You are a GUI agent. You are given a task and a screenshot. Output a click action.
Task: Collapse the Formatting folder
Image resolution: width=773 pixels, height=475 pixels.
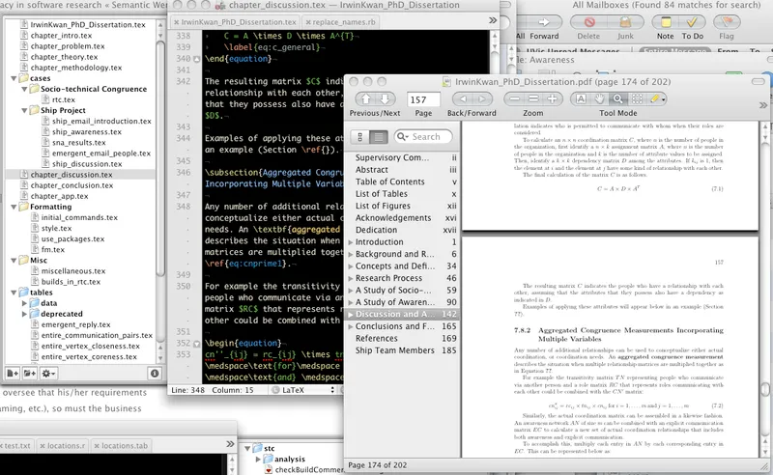(14, 207)
